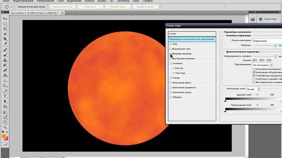Select the Healing Brush tool
The height and width of the screenshot is (158, 282).
(5, 50)
